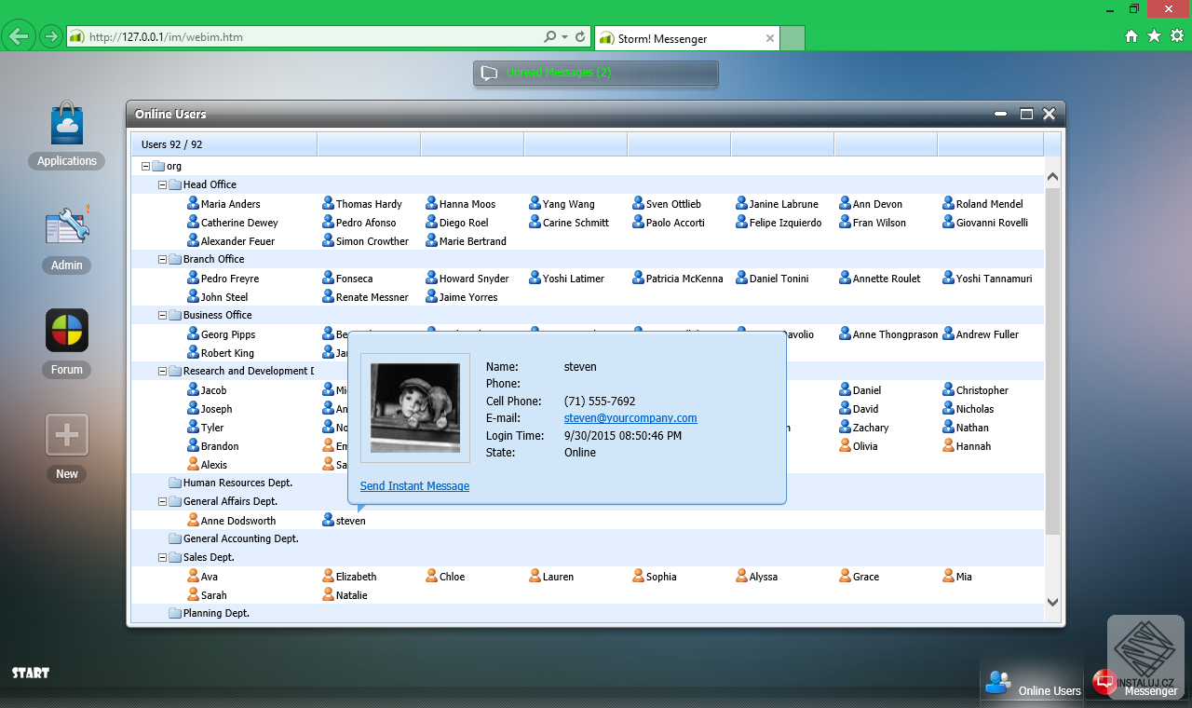Screen dimensions: 1192x708
Task: Open the Forum sidebar icon
Action: coord(66,330)
